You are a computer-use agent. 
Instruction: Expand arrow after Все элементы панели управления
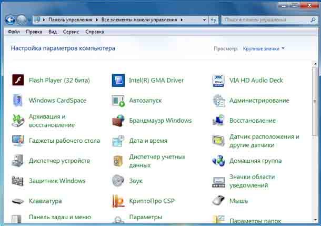[182, 20]
